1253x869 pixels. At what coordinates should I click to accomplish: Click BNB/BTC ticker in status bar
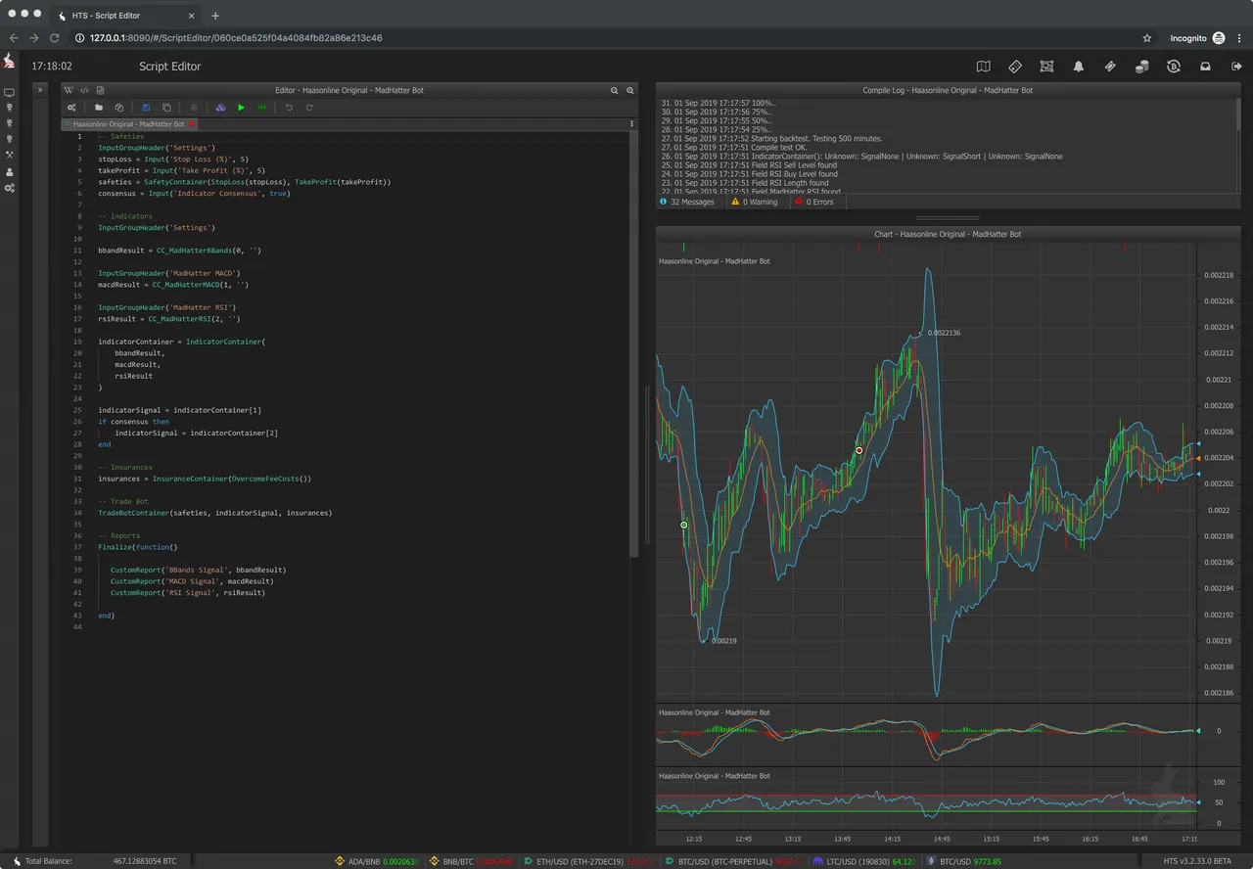pyautogui.click(x=472, y=861)
